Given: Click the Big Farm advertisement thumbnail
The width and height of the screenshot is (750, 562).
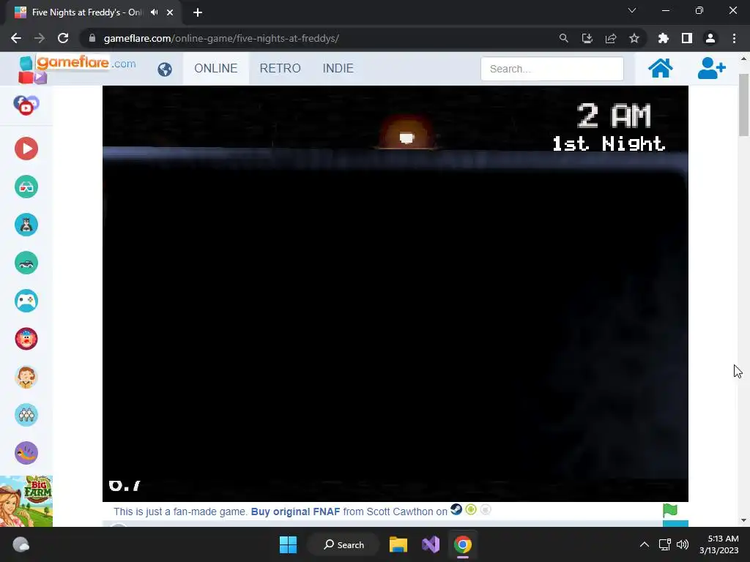Looking at the screenshot, I should (26, 501).
